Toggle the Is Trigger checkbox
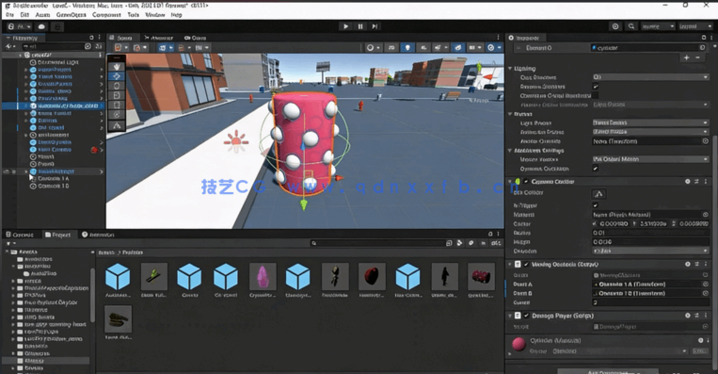The image size is (718, 374). (596, 204)
